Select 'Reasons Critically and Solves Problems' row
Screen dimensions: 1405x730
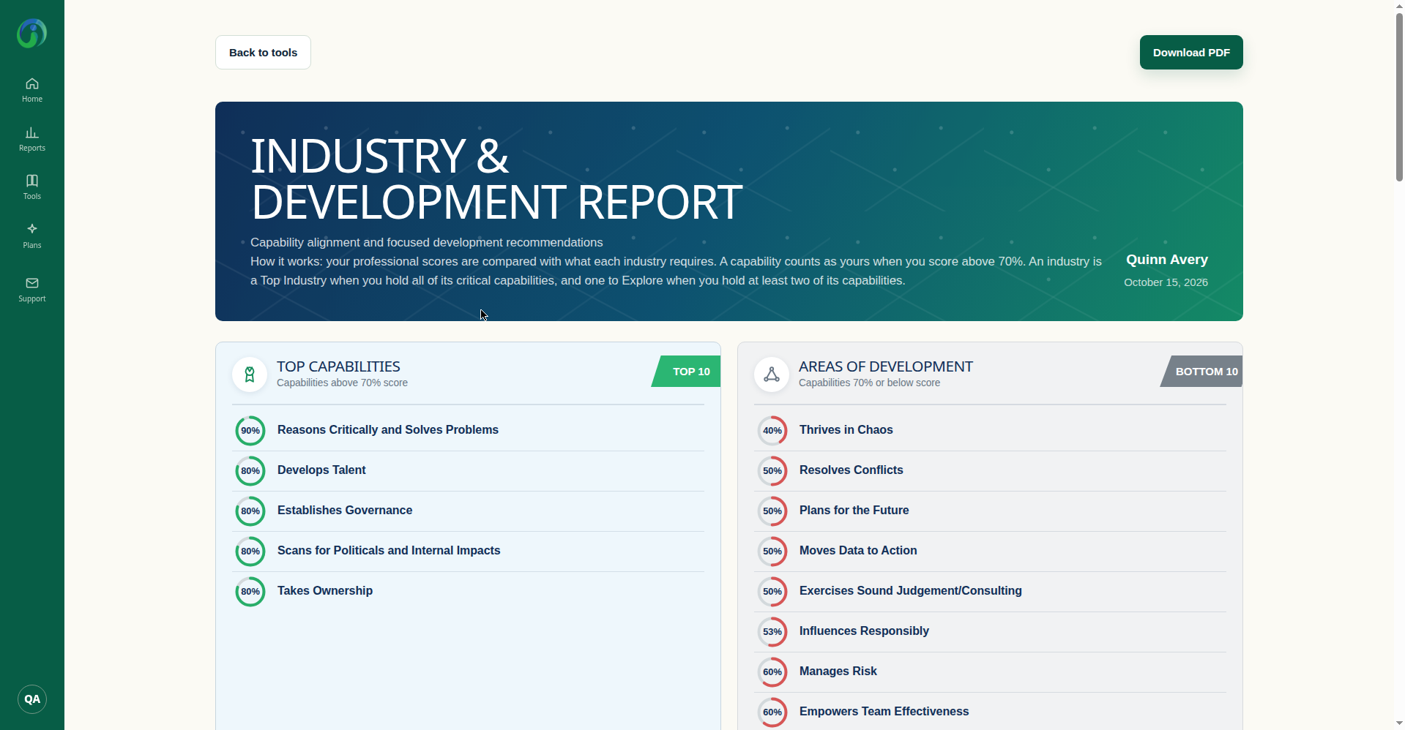469,431
